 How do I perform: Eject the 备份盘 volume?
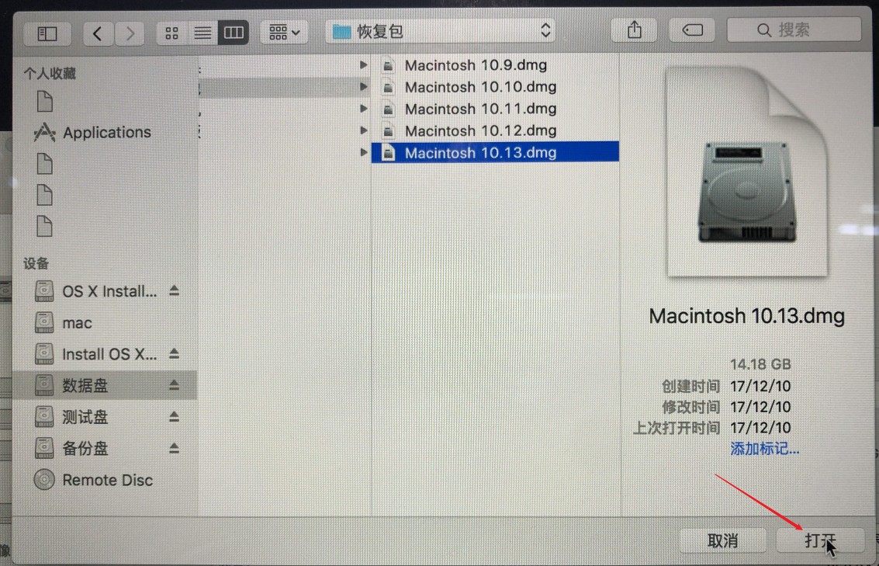coord(174,449)
